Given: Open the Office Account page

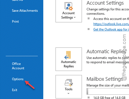Looking at the screenshot, I should (18, 66).
